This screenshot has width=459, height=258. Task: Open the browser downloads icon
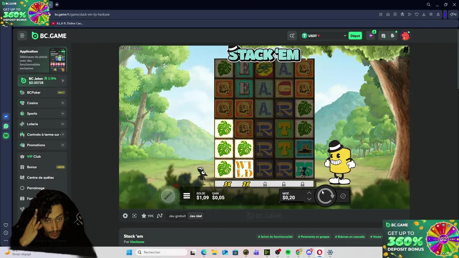coord(424,14)
